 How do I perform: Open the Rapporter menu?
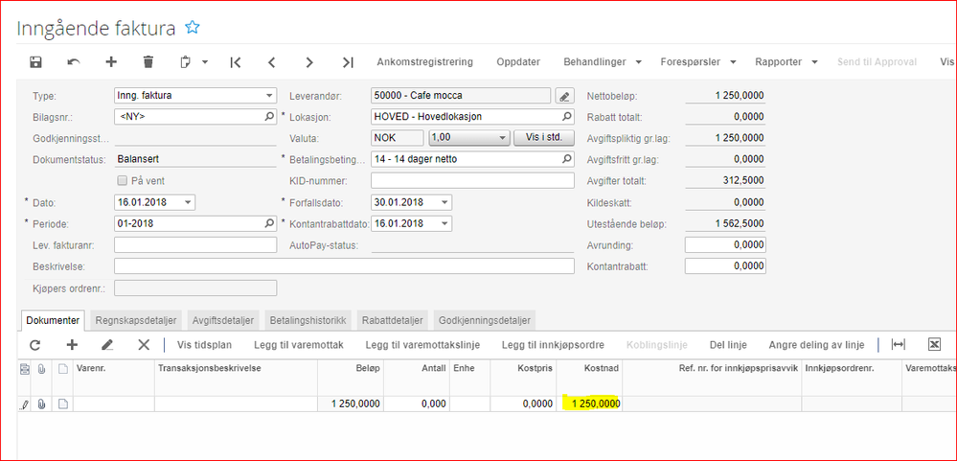tap(786, 61)
